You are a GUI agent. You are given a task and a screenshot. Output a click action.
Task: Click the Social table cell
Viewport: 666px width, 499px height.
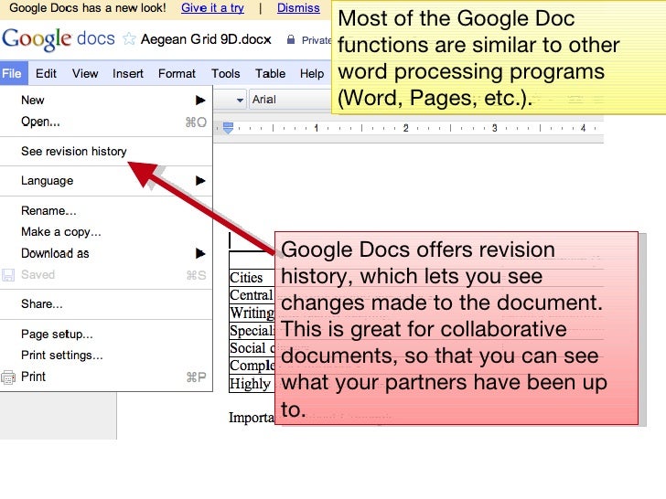point(252,348)
